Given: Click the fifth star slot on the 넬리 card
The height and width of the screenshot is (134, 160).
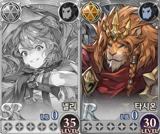Looking at the screenshot, I should pos(53,127).
